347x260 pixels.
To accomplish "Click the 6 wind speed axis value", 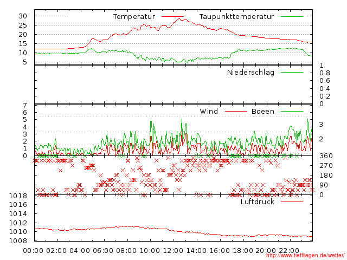I will [x=25, y=113].
